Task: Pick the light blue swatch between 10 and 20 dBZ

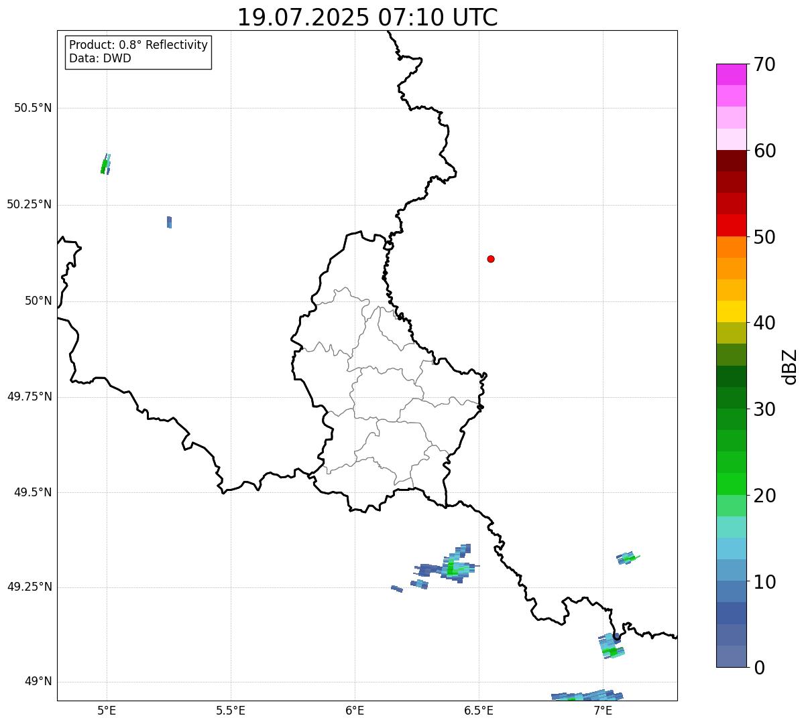Action: pos(732,549)
